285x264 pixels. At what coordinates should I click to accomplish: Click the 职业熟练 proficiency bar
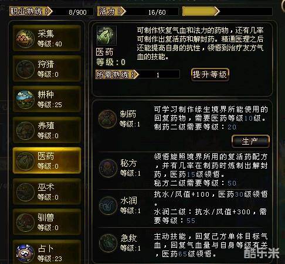pos(52,12)
